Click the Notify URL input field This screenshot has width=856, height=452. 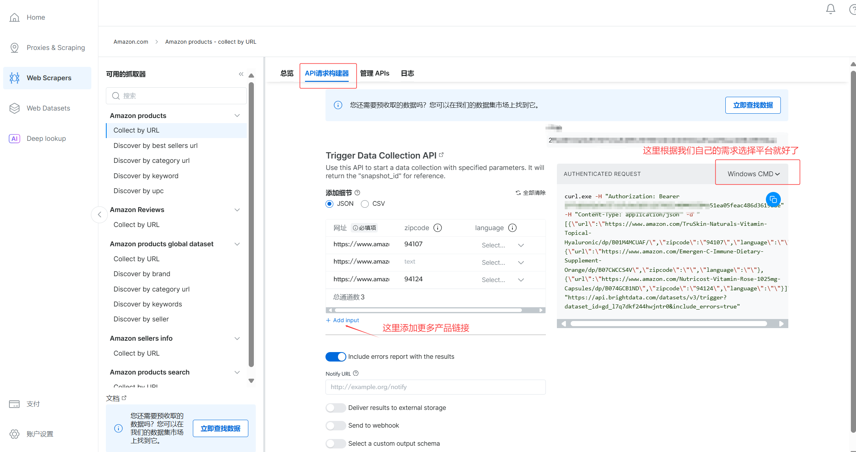point(435,387)
